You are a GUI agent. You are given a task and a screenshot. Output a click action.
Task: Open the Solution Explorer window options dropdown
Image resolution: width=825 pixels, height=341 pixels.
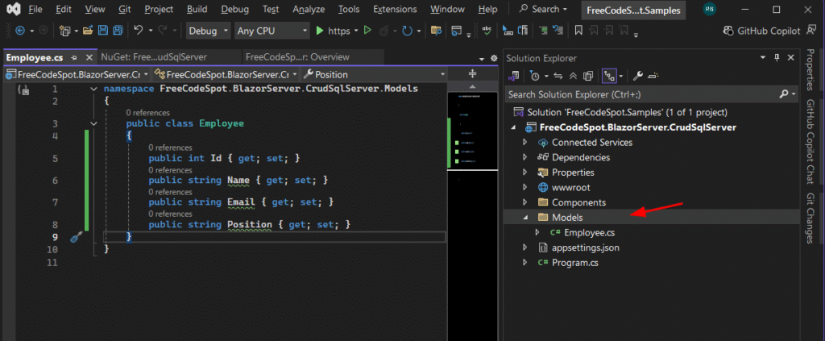(763, 58)
